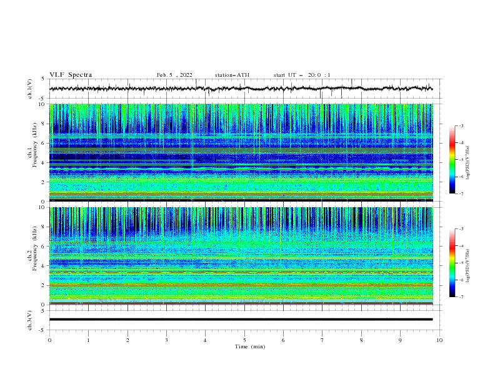Image resolution: width=495 pixels, height=382 pixels.
Task: Click the "-3" label on ch.1 colorbar
Action: [x=461, y=125]
